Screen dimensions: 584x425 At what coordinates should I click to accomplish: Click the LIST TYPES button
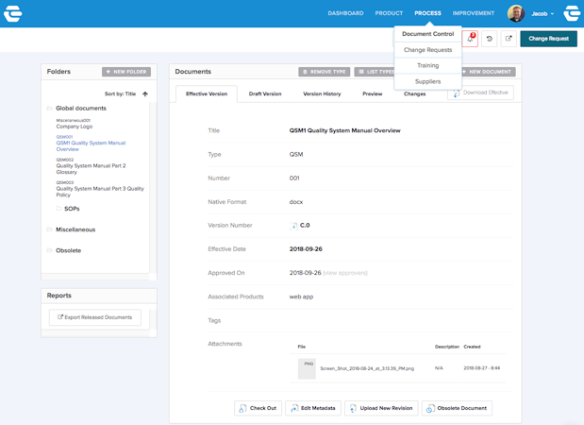click(375, 72)
